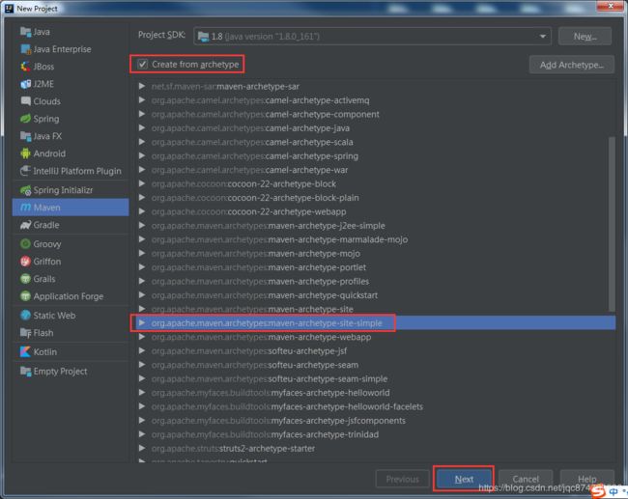
Task: Expand the cocoon-22-archetype-block node
Action: (x=142, y=183)
